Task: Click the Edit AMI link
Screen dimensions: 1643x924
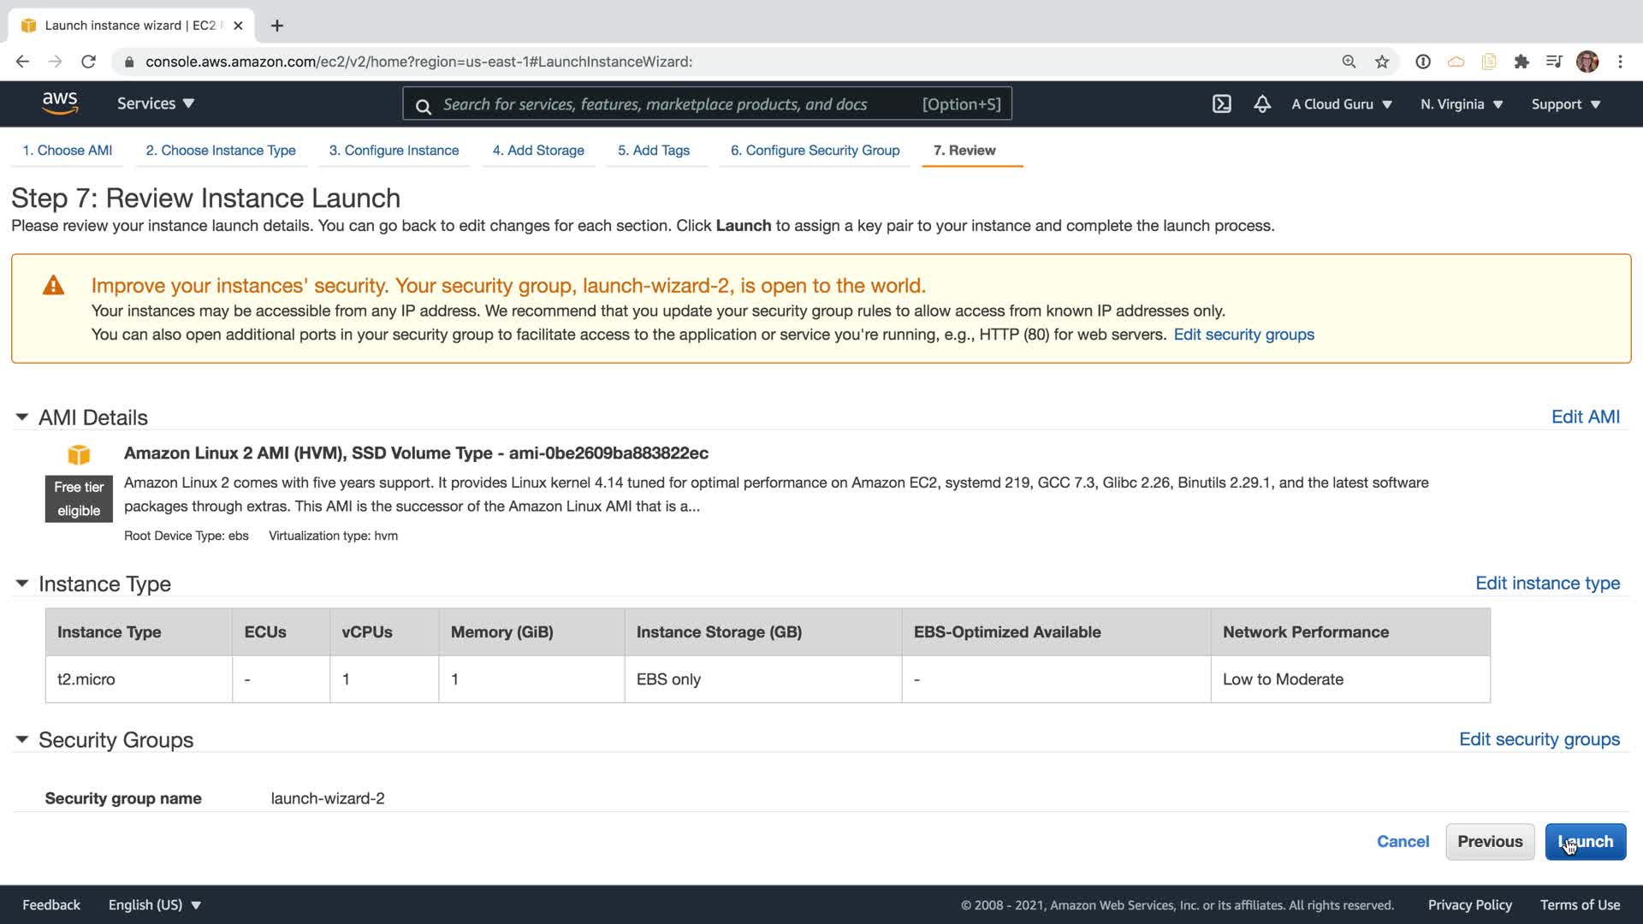Action: (x=1585, y=417)
